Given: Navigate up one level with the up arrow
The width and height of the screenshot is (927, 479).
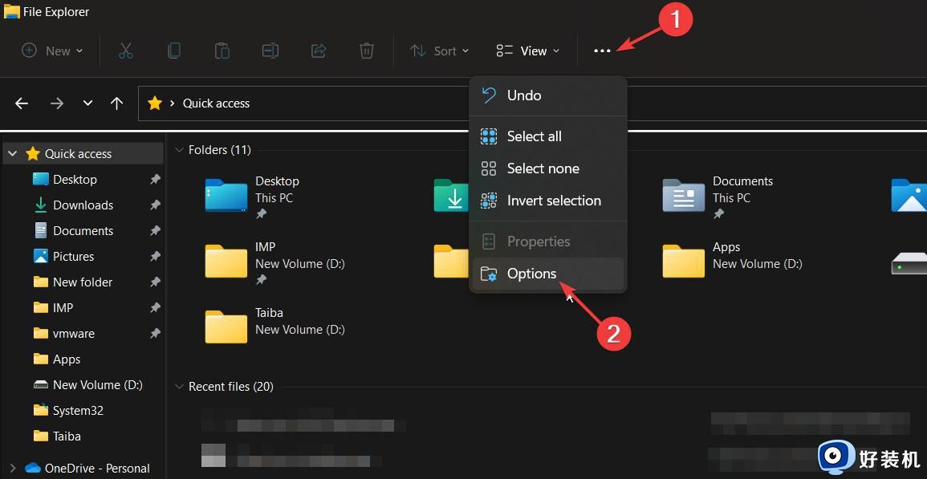Looking at the screenshot, I should click(x=116, y=103).
